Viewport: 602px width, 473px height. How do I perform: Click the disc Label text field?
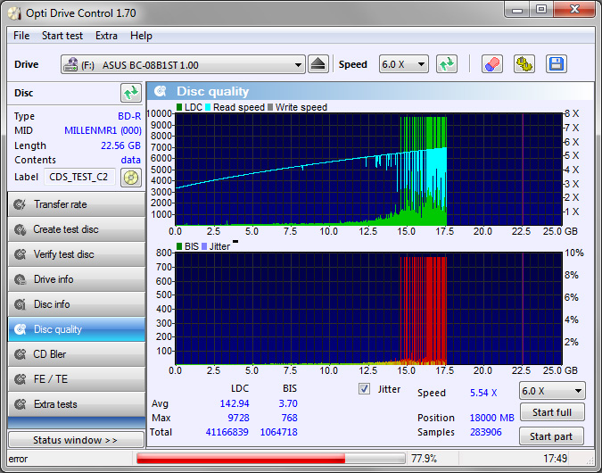coord(78,177)
